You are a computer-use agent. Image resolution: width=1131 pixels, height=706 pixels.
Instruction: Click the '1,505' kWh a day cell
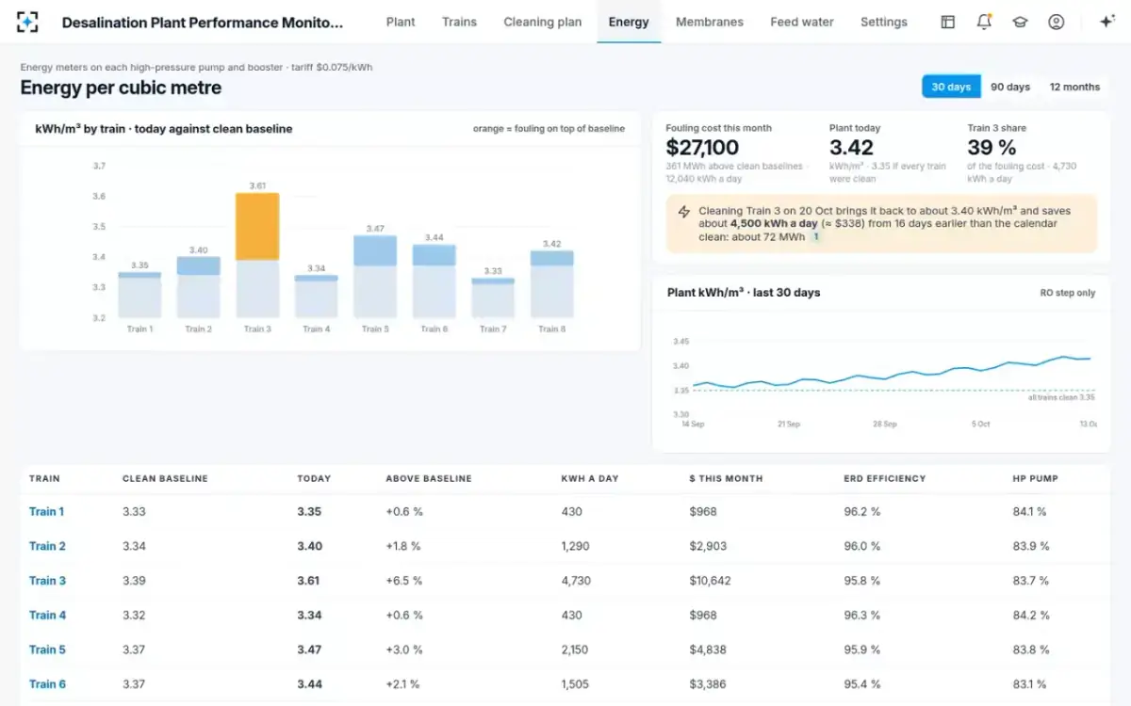[576, 684]
